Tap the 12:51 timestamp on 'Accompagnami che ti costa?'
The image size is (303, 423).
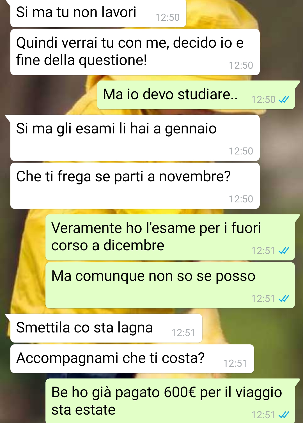235,363
